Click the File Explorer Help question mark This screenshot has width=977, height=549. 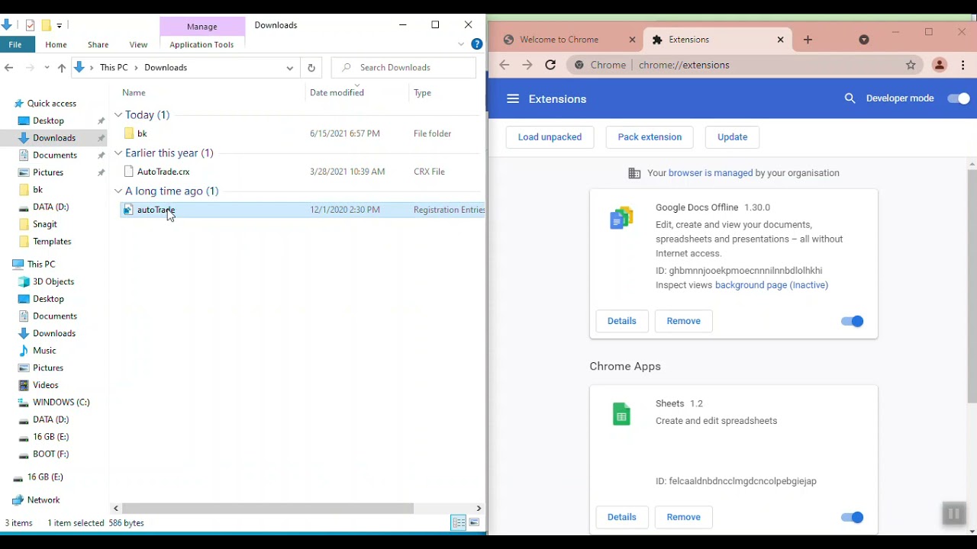(477, 44)
